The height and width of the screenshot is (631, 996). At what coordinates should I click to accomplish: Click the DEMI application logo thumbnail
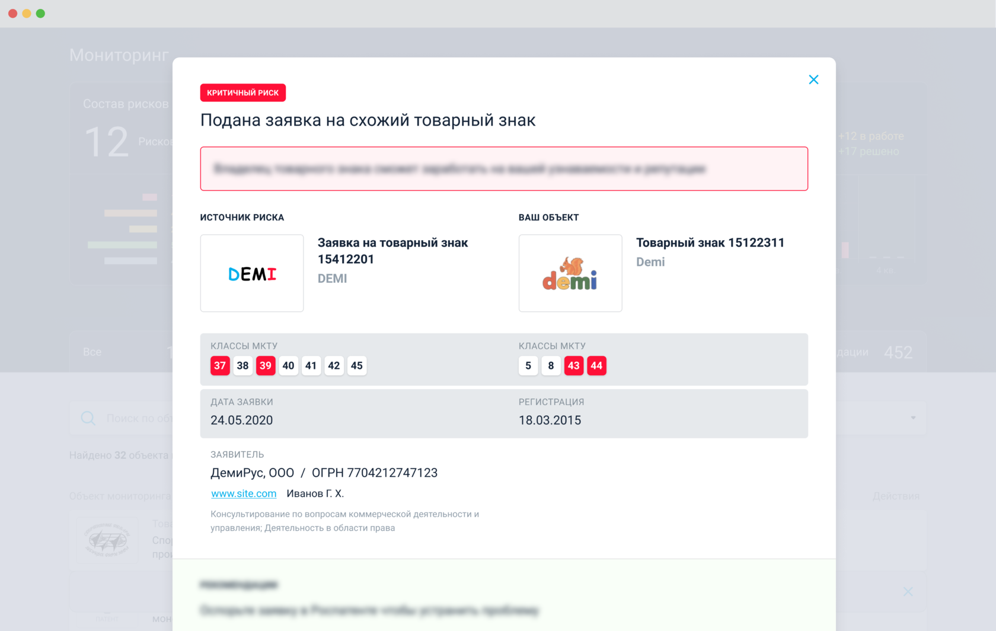[x=252, y=273]
